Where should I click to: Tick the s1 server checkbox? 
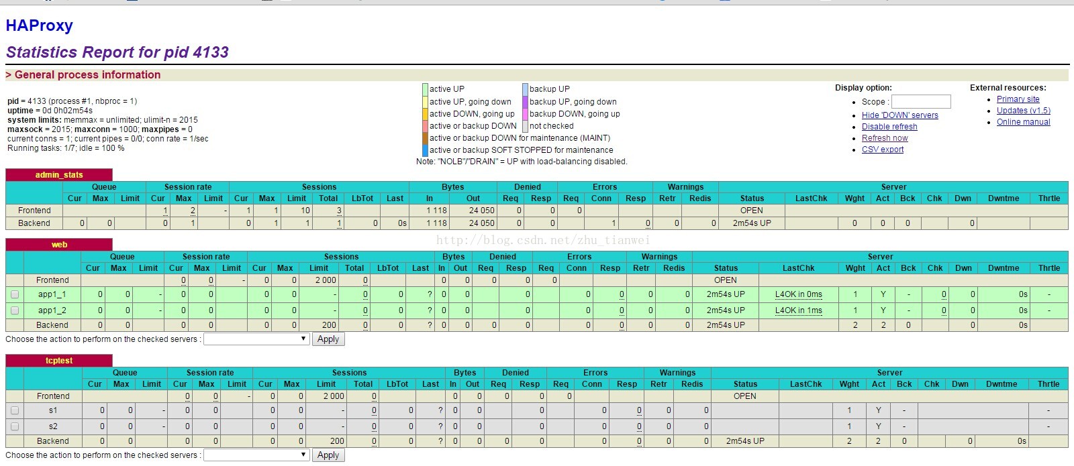click(15, 410)
